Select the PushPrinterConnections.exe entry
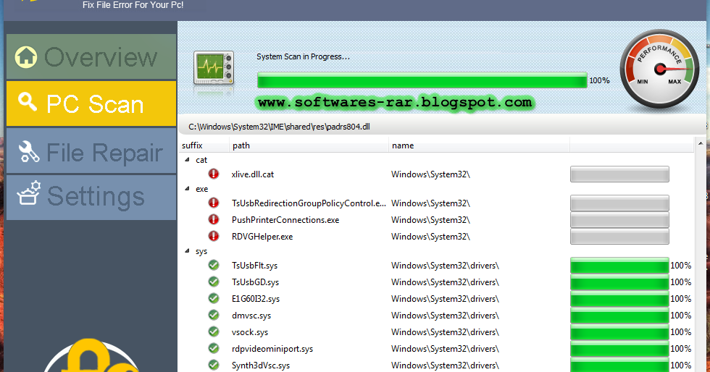This screenshot has height=372, width=710. (x=285, y=220)
